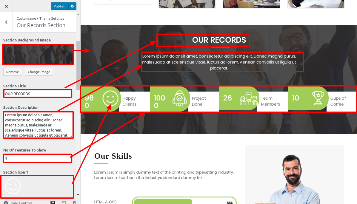Select the Section Icon 1 smiley image
This screenshot has width=357, height=204.
point(13,186)
